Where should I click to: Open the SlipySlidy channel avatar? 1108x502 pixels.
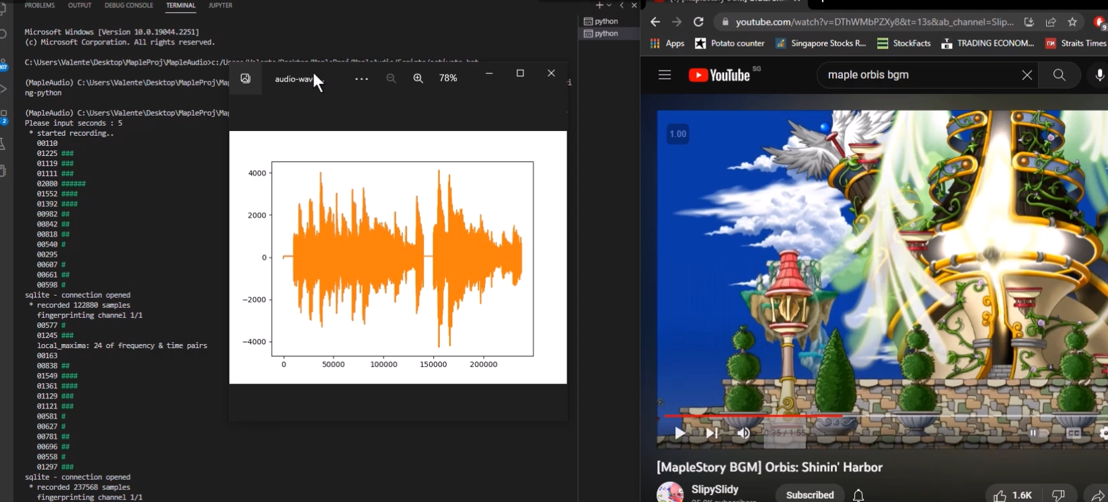click(670, 493)
